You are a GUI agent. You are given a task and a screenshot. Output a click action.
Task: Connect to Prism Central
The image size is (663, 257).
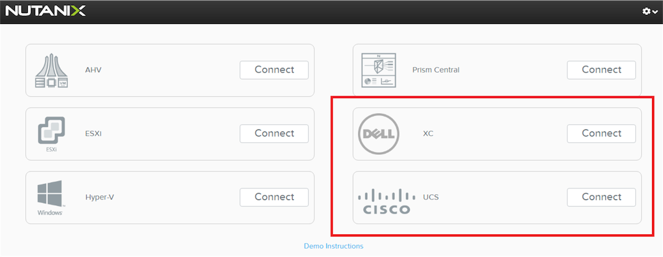601,70
